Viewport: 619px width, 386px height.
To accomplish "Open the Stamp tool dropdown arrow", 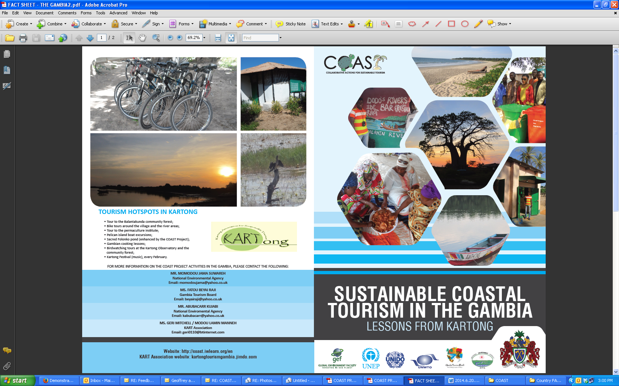I will click(359, 24).
